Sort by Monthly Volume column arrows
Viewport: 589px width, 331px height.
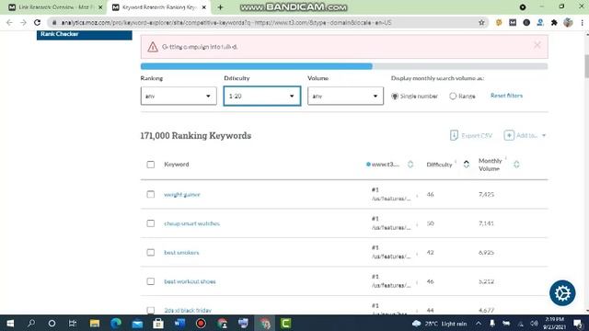(x=516, y=165)
